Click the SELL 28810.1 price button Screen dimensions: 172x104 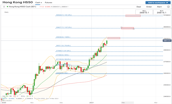pyautogui.click(x=144, y=12)
